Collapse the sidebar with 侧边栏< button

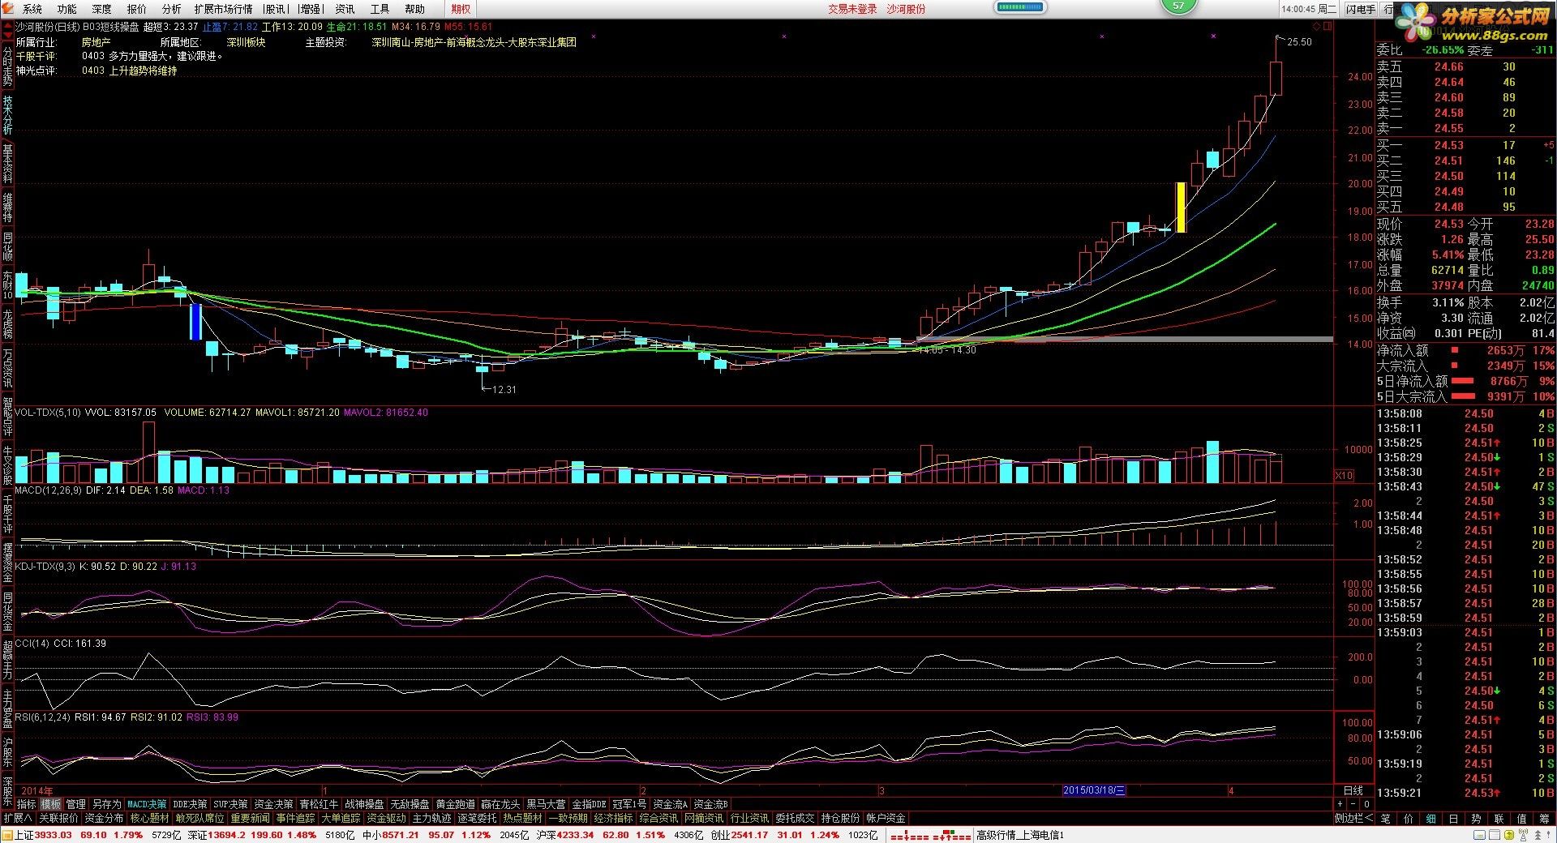point(1354,819)
